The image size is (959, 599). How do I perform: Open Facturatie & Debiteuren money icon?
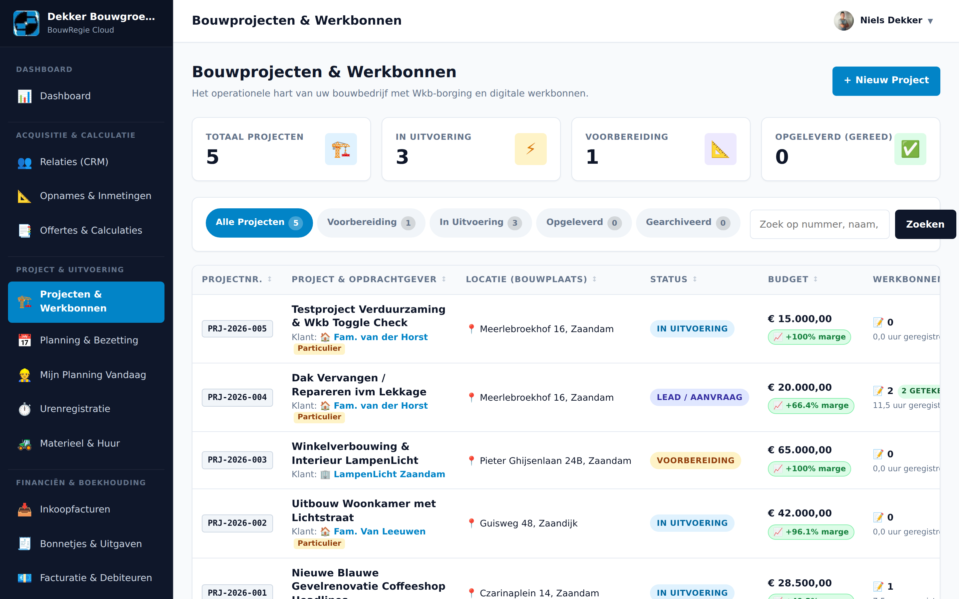pos(25,578)
